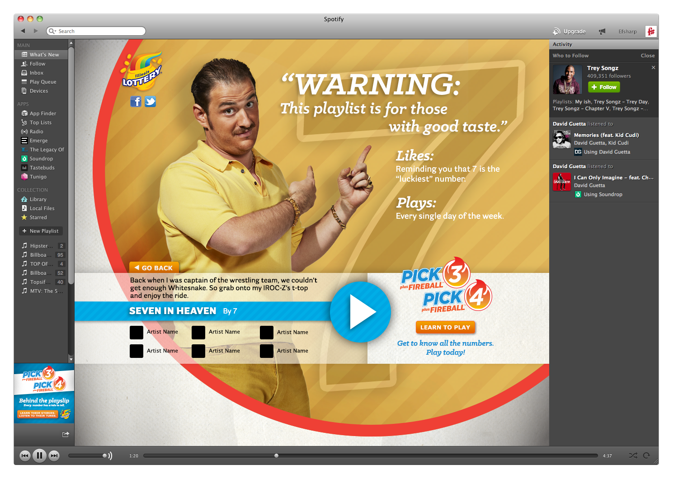
Task: Open the Efsharp profile name
Action: coord(627,32)
